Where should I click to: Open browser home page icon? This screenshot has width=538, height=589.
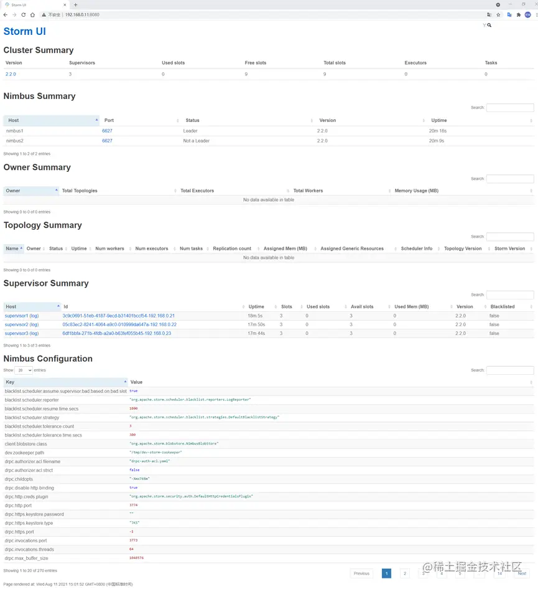point(32,15)
